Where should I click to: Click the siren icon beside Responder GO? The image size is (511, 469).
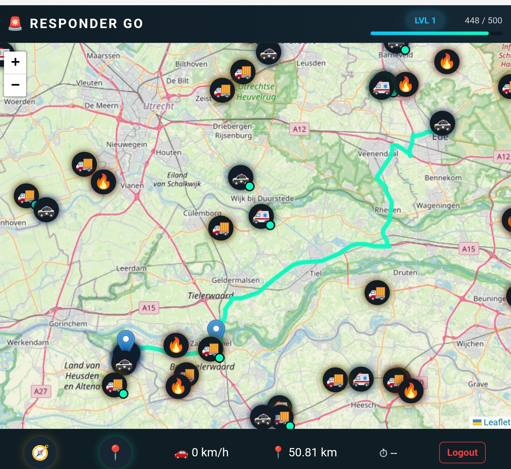pos(15,23)
